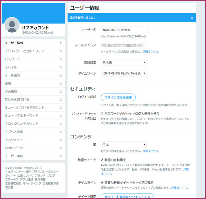
Task: Click the chevron arrow beside モバイル
Action: (x=61, y=67)
